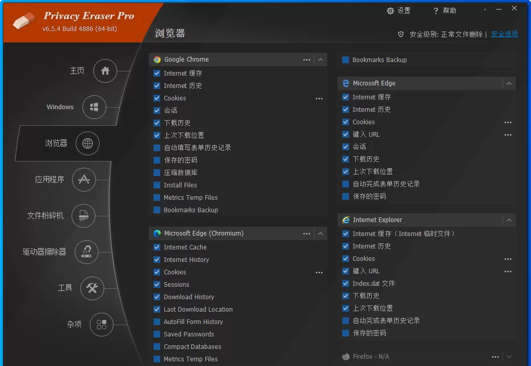This screenshot has width=531, height=366.
Task: Open Internet Explorer Cookies options dots
Action: pos(508,259)
